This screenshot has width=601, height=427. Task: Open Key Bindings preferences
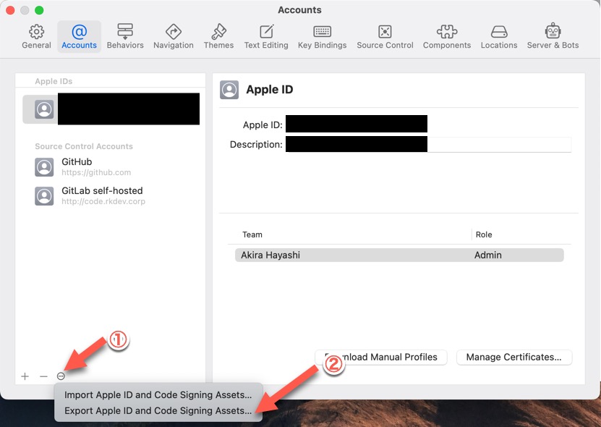[x=323, y=37]
